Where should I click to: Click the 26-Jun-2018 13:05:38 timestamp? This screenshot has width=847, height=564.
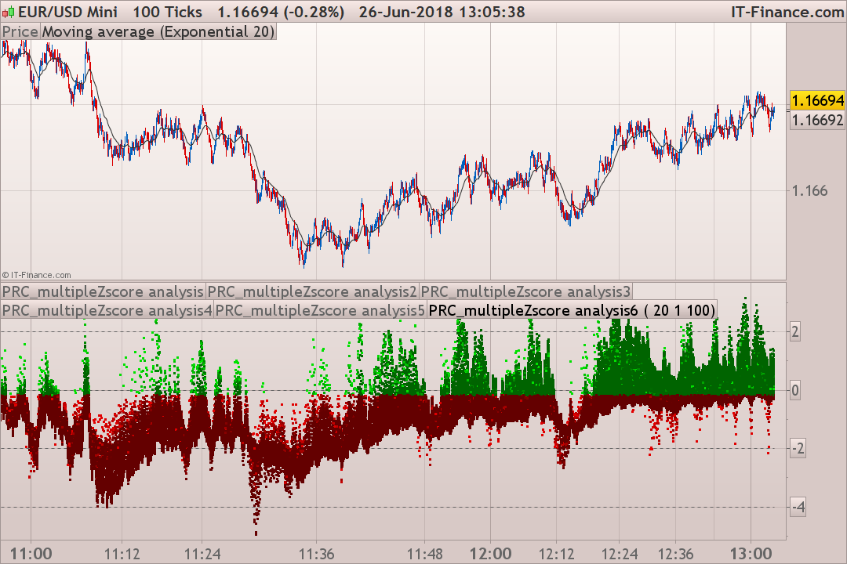[x=442, y=12]
